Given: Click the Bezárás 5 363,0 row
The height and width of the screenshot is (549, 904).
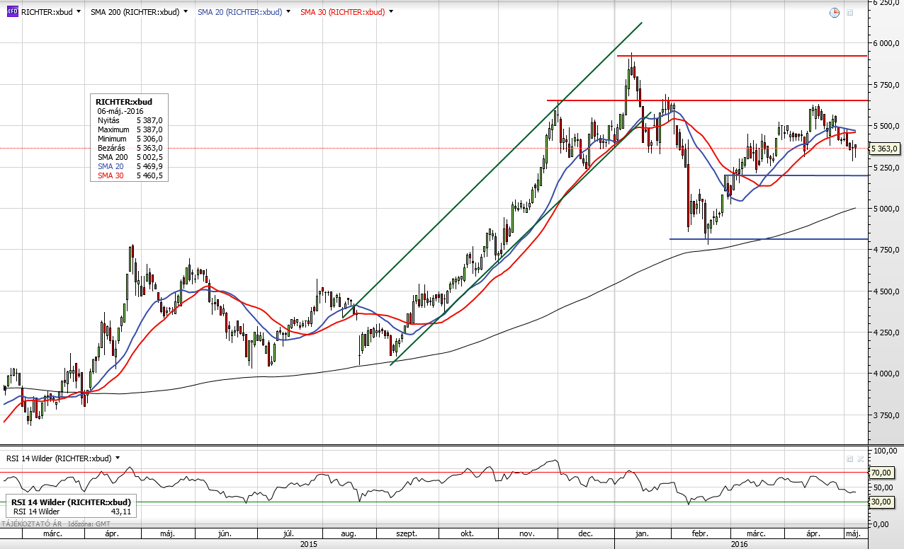Looking at the screenshot, I should tap(130, 148).
